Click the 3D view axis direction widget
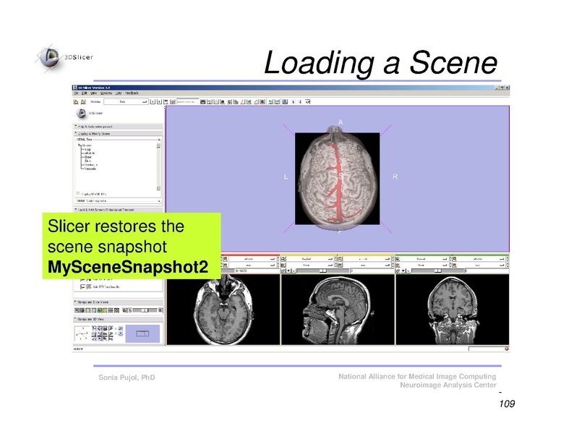 point(82,333)
